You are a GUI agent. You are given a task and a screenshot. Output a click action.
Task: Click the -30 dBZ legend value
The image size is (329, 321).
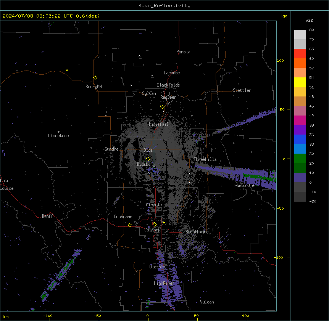(x=313, y=201)
